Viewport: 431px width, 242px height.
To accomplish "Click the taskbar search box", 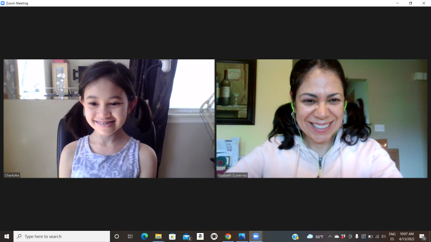I will coord(62,236).
